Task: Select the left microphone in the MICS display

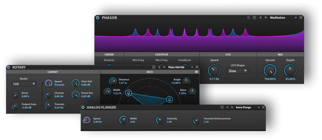Action: pos(128,93)
